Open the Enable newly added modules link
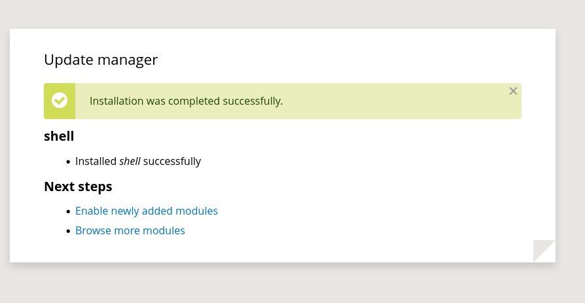This screenshot has width=585, height=303. pos(147,211)
